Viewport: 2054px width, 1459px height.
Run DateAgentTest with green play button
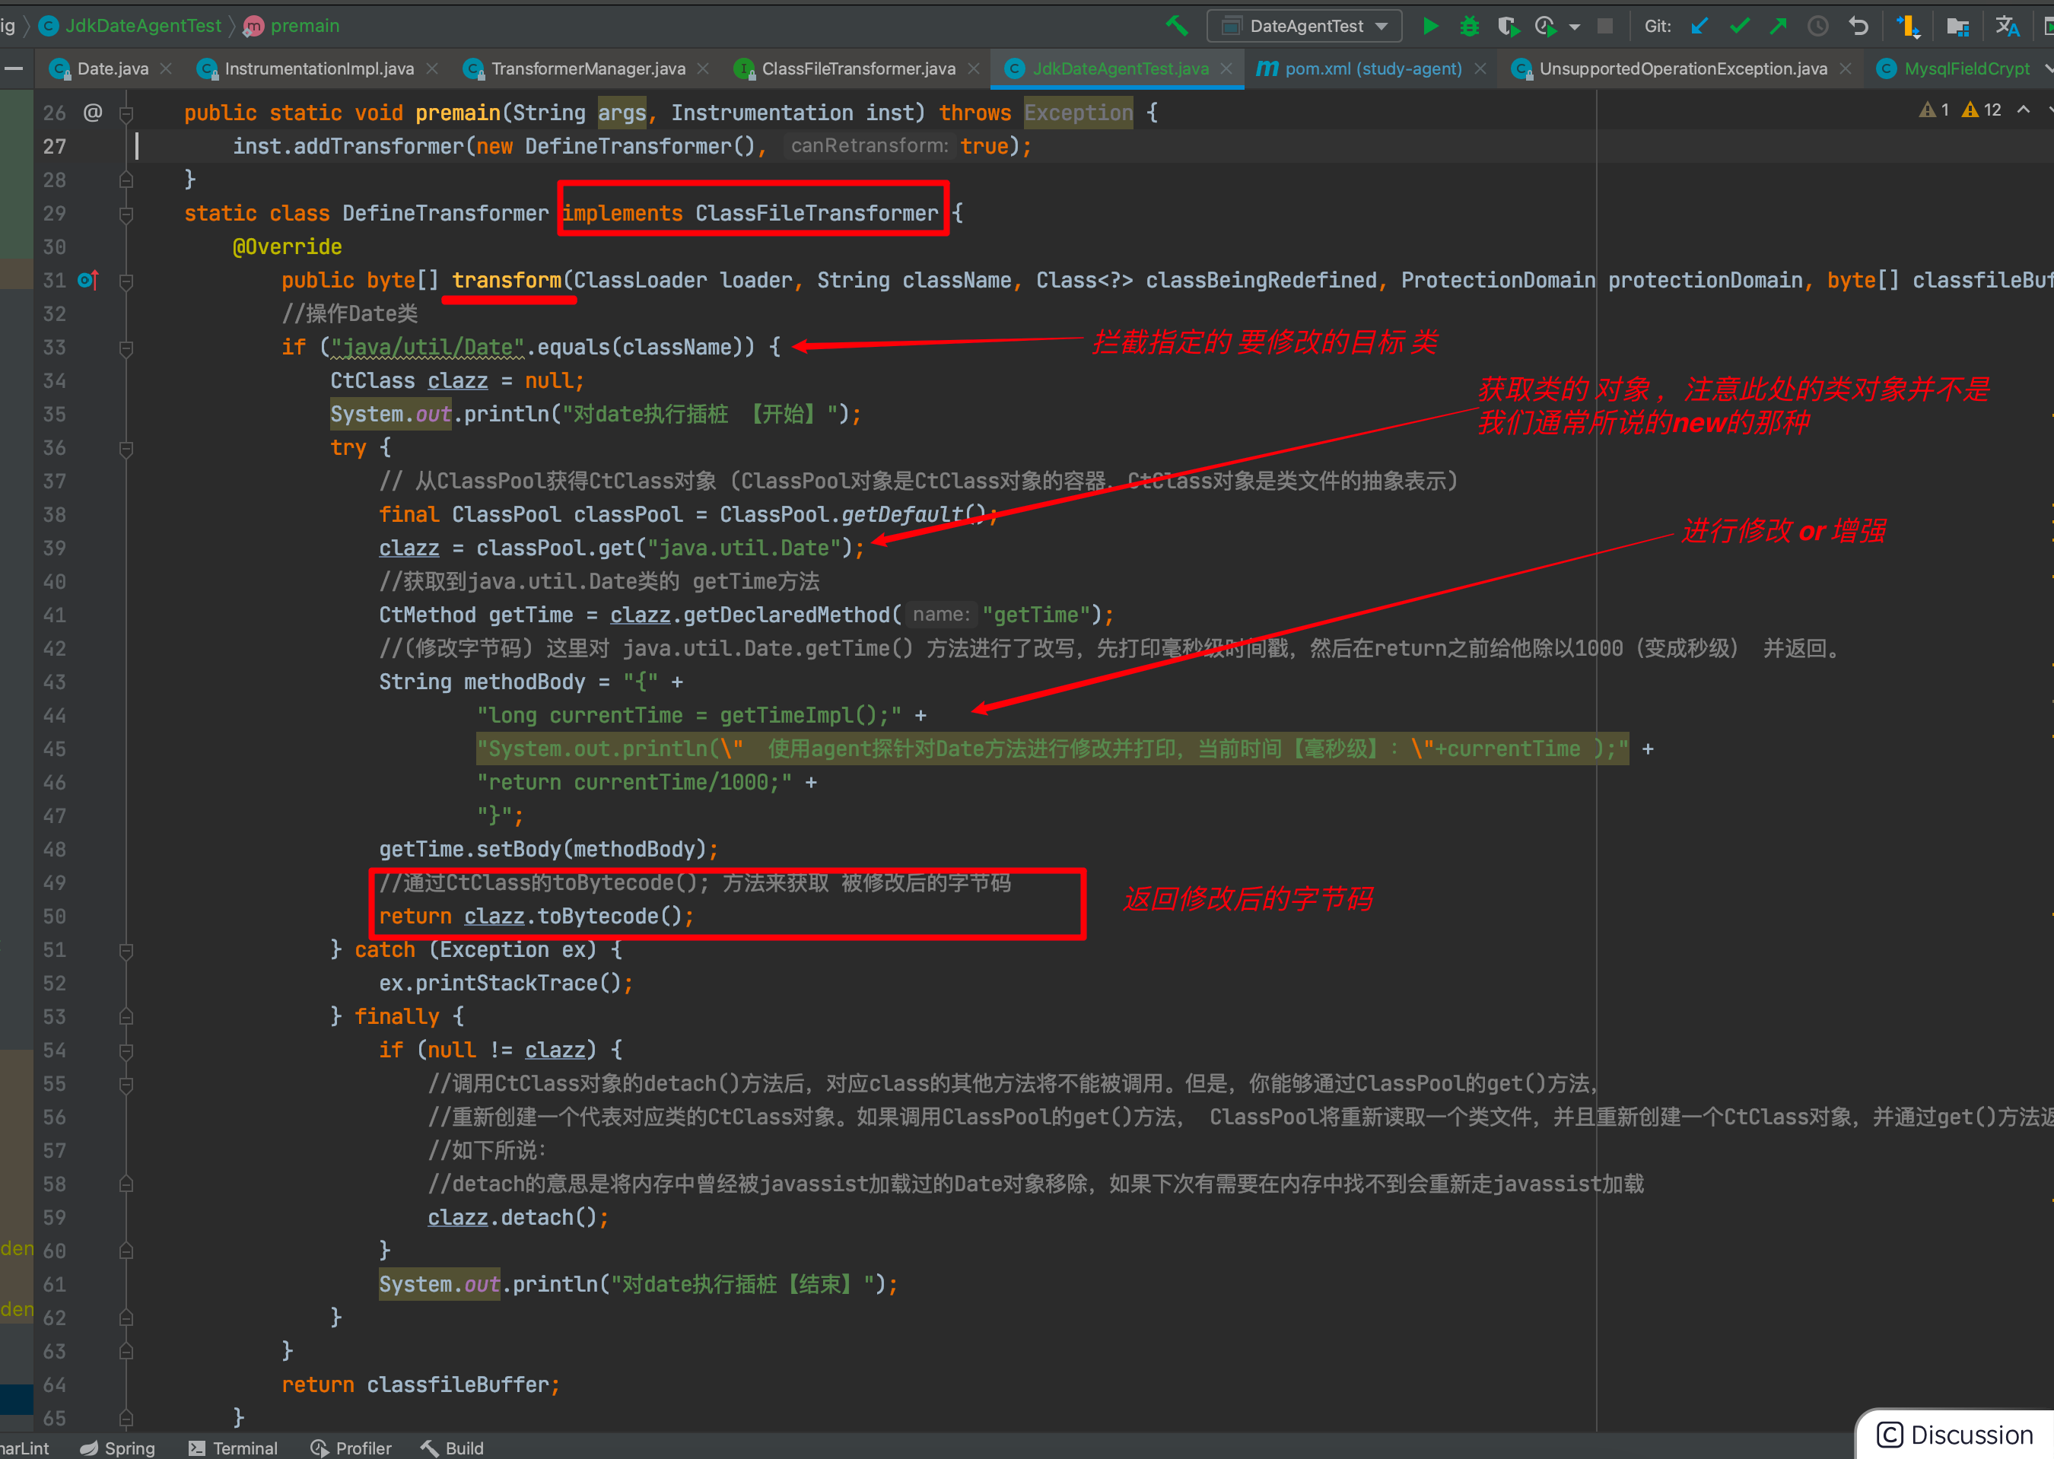(x=1430, y=26)
